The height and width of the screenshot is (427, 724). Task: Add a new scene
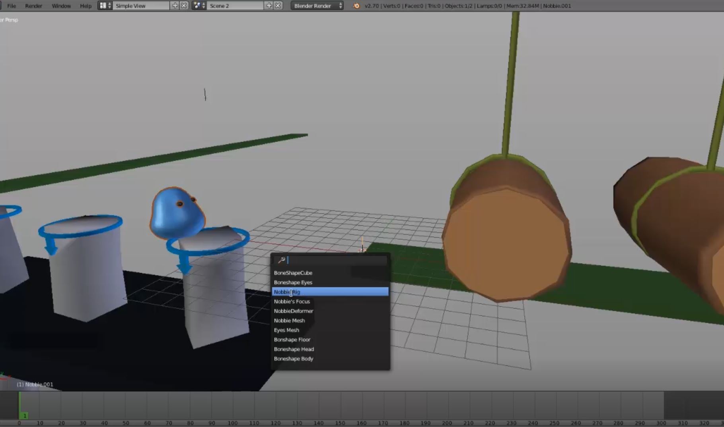point(269,6)
